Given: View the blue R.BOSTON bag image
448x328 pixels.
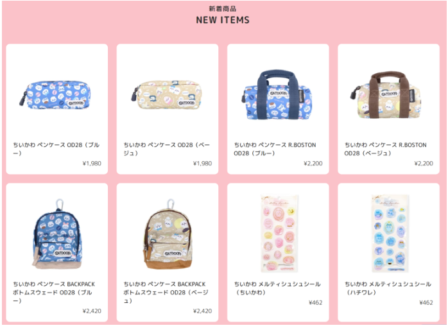Looking at the screenshot, I should click(277, 94).
